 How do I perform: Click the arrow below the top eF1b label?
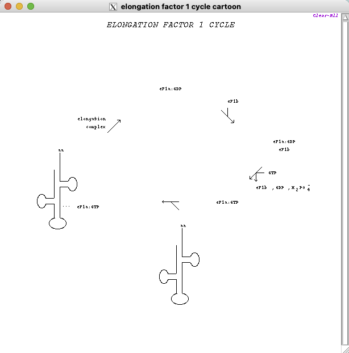point(228,116)
